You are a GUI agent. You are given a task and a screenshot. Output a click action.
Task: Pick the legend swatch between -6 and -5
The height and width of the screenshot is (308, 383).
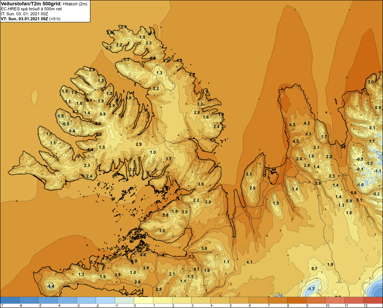click(29, 300)
